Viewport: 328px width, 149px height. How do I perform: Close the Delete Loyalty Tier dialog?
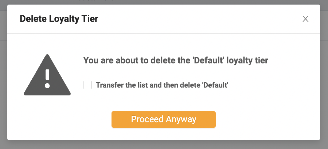coord(305,19)
